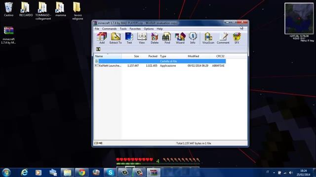Select the mamma desktop folder
The height and width of the screenshot is (177, 316).
point(60,9)
